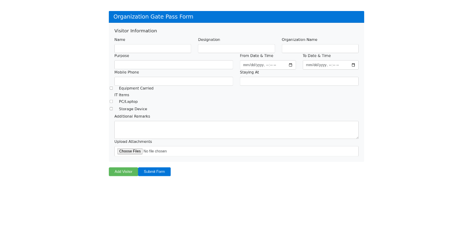
Task: Click the Organization Name input field
Action: coord(320,48)
